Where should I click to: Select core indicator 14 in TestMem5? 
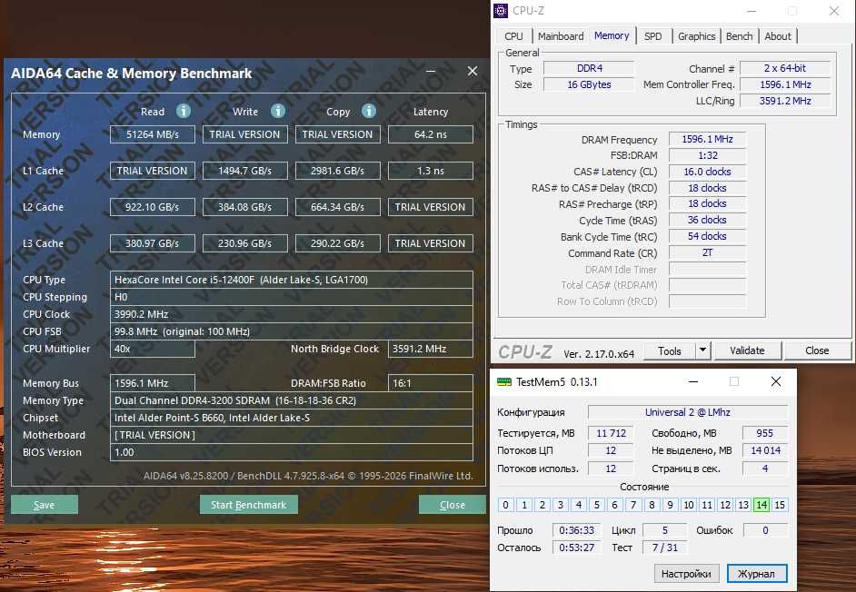click(761, 505)
